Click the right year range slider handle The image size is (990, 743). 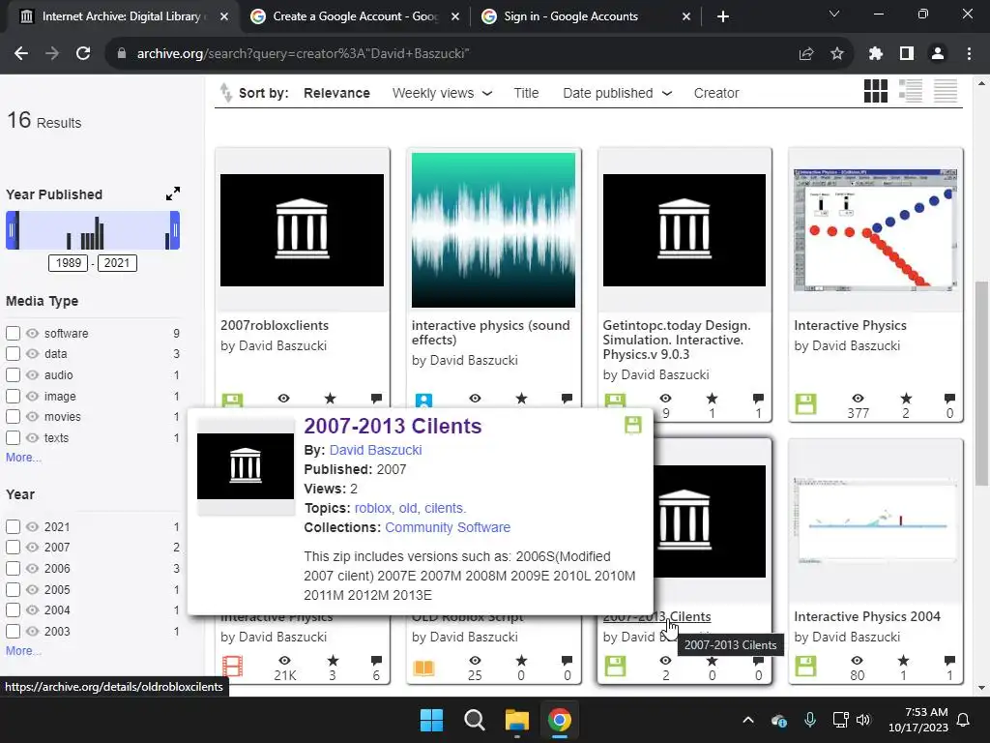click(x=175, y=230)
